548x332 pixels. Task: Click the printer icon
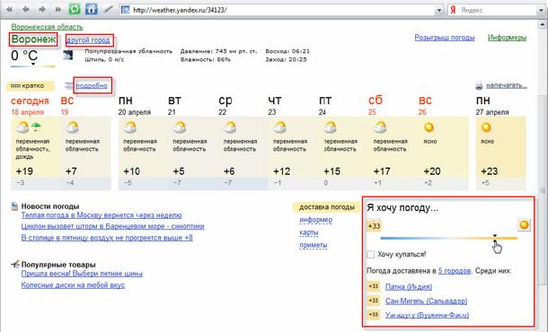coord(479,85)
